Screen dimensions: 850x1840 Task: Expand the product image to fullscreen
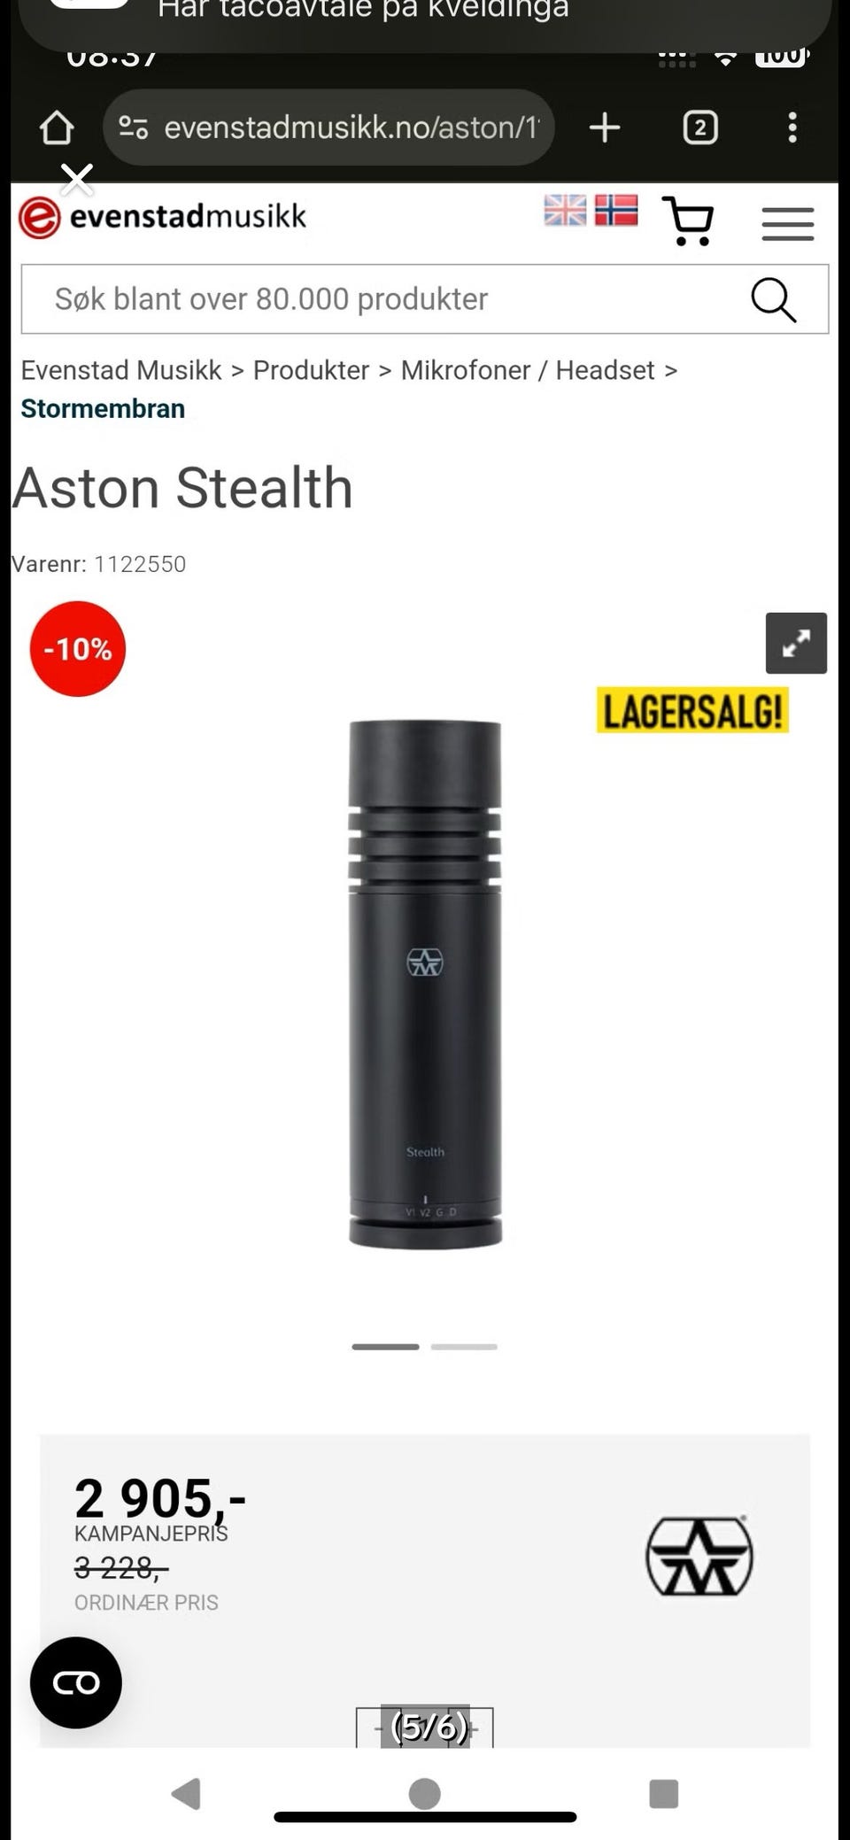pyautogui.click(x=796, y=643)
